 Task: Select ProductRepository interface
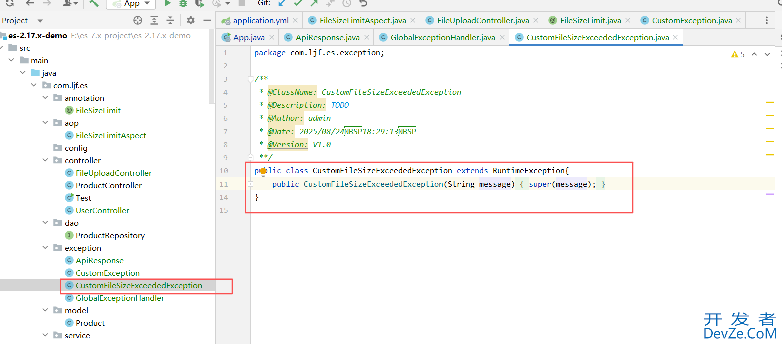110,235
